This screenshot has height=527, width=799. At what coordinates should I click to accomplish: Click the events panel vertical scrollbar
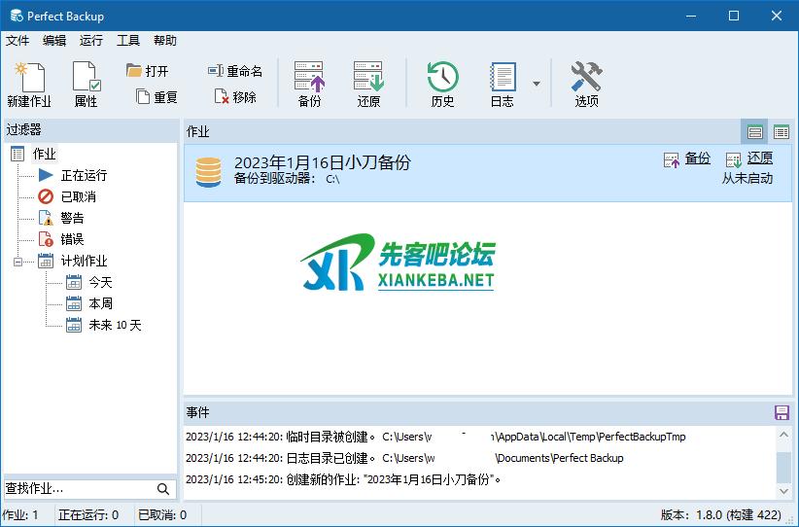pos(783,467)
